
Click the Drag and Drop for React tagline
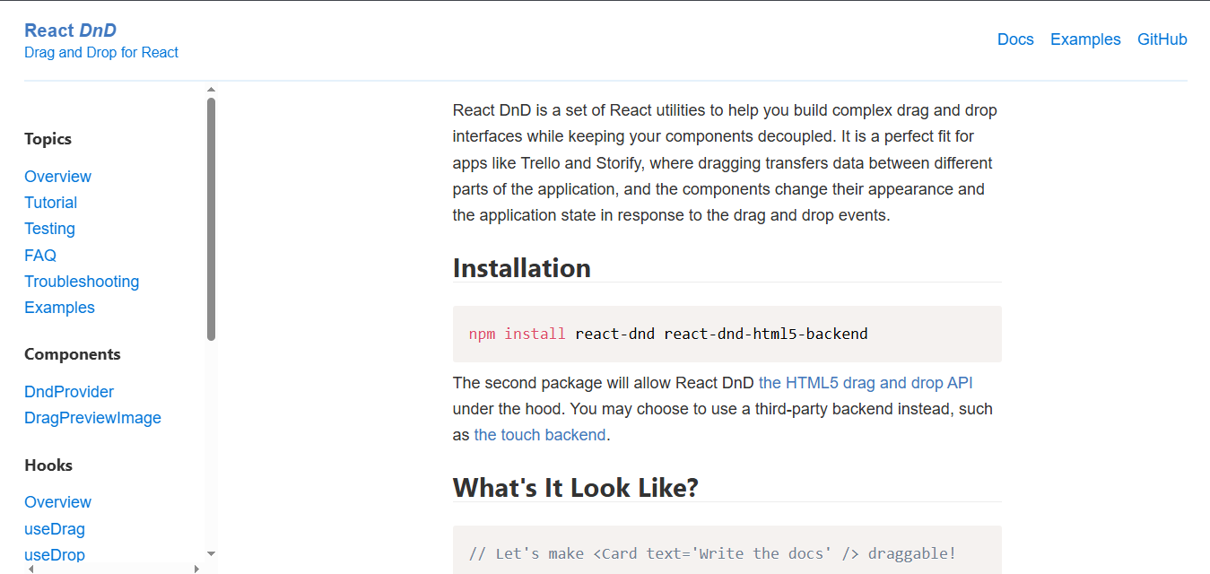coord(101,52)
